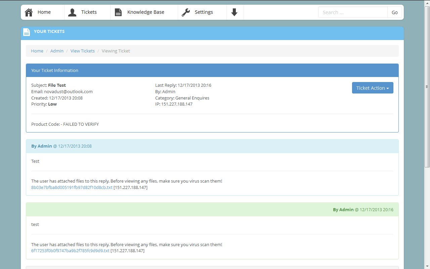Navigate to View Tickets breadcrumb link
Screen dimensions: 430x269
coord(82,51)
